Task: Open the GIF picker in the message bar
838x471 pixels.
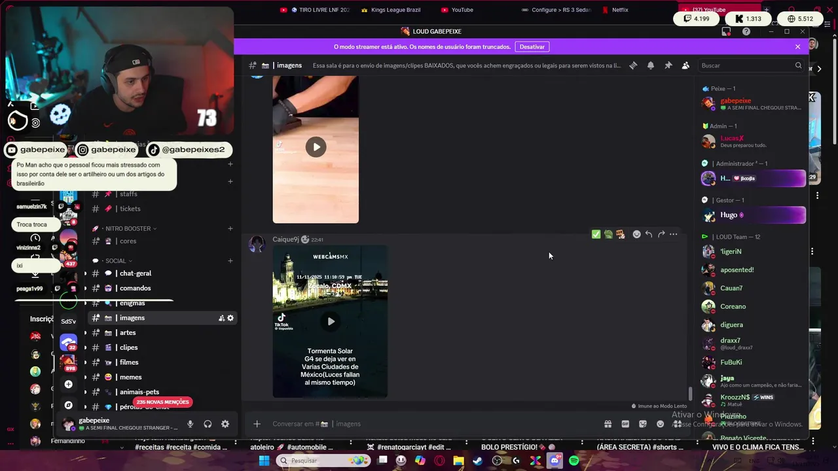Action: click(x=625, y=424)
